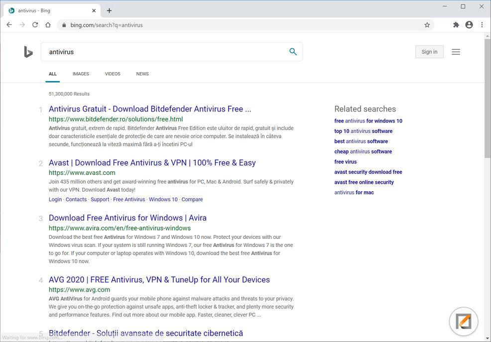Image resolution: width=491 pixels, height=342 pixels.
Task: Click the Bing logo icon
Action: 28,52
